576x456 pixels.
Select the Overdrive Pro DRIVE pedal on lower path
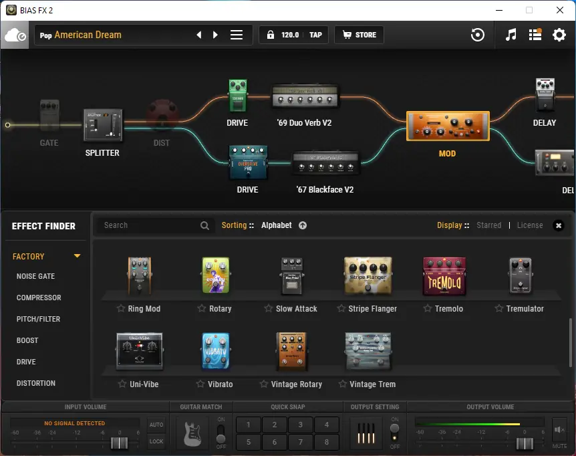(248, 162)
